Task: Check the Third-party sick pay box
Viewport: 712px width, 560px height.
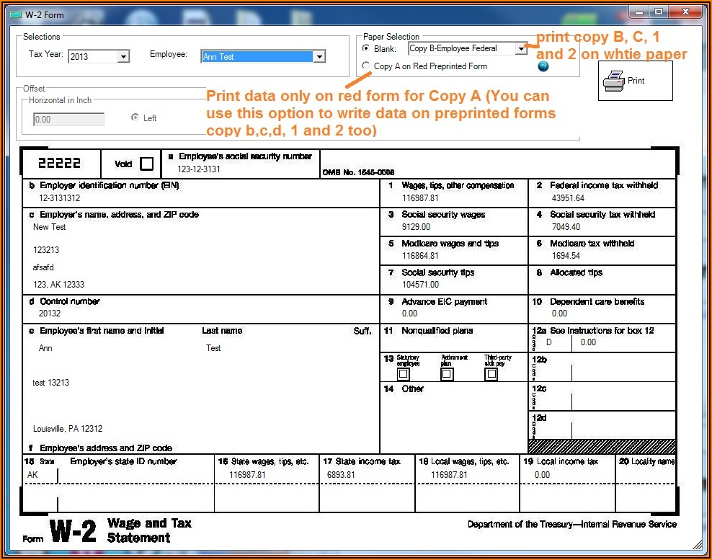Action: pyautogui.click(x=491, y=374)
